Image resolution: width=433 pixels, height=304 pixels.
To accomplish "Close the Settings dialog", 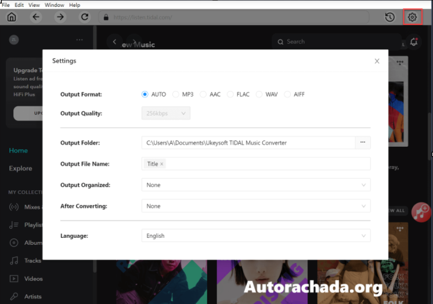I will click(377, 61).
